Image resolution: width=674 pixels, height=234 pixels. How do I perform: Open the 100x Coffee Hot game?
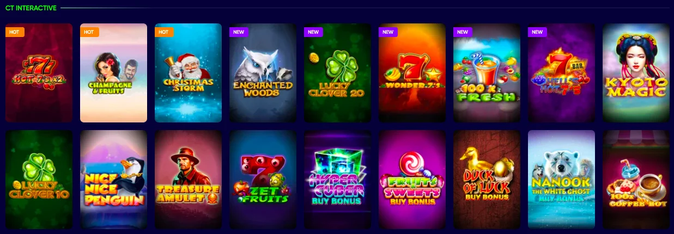coord(636,180)
